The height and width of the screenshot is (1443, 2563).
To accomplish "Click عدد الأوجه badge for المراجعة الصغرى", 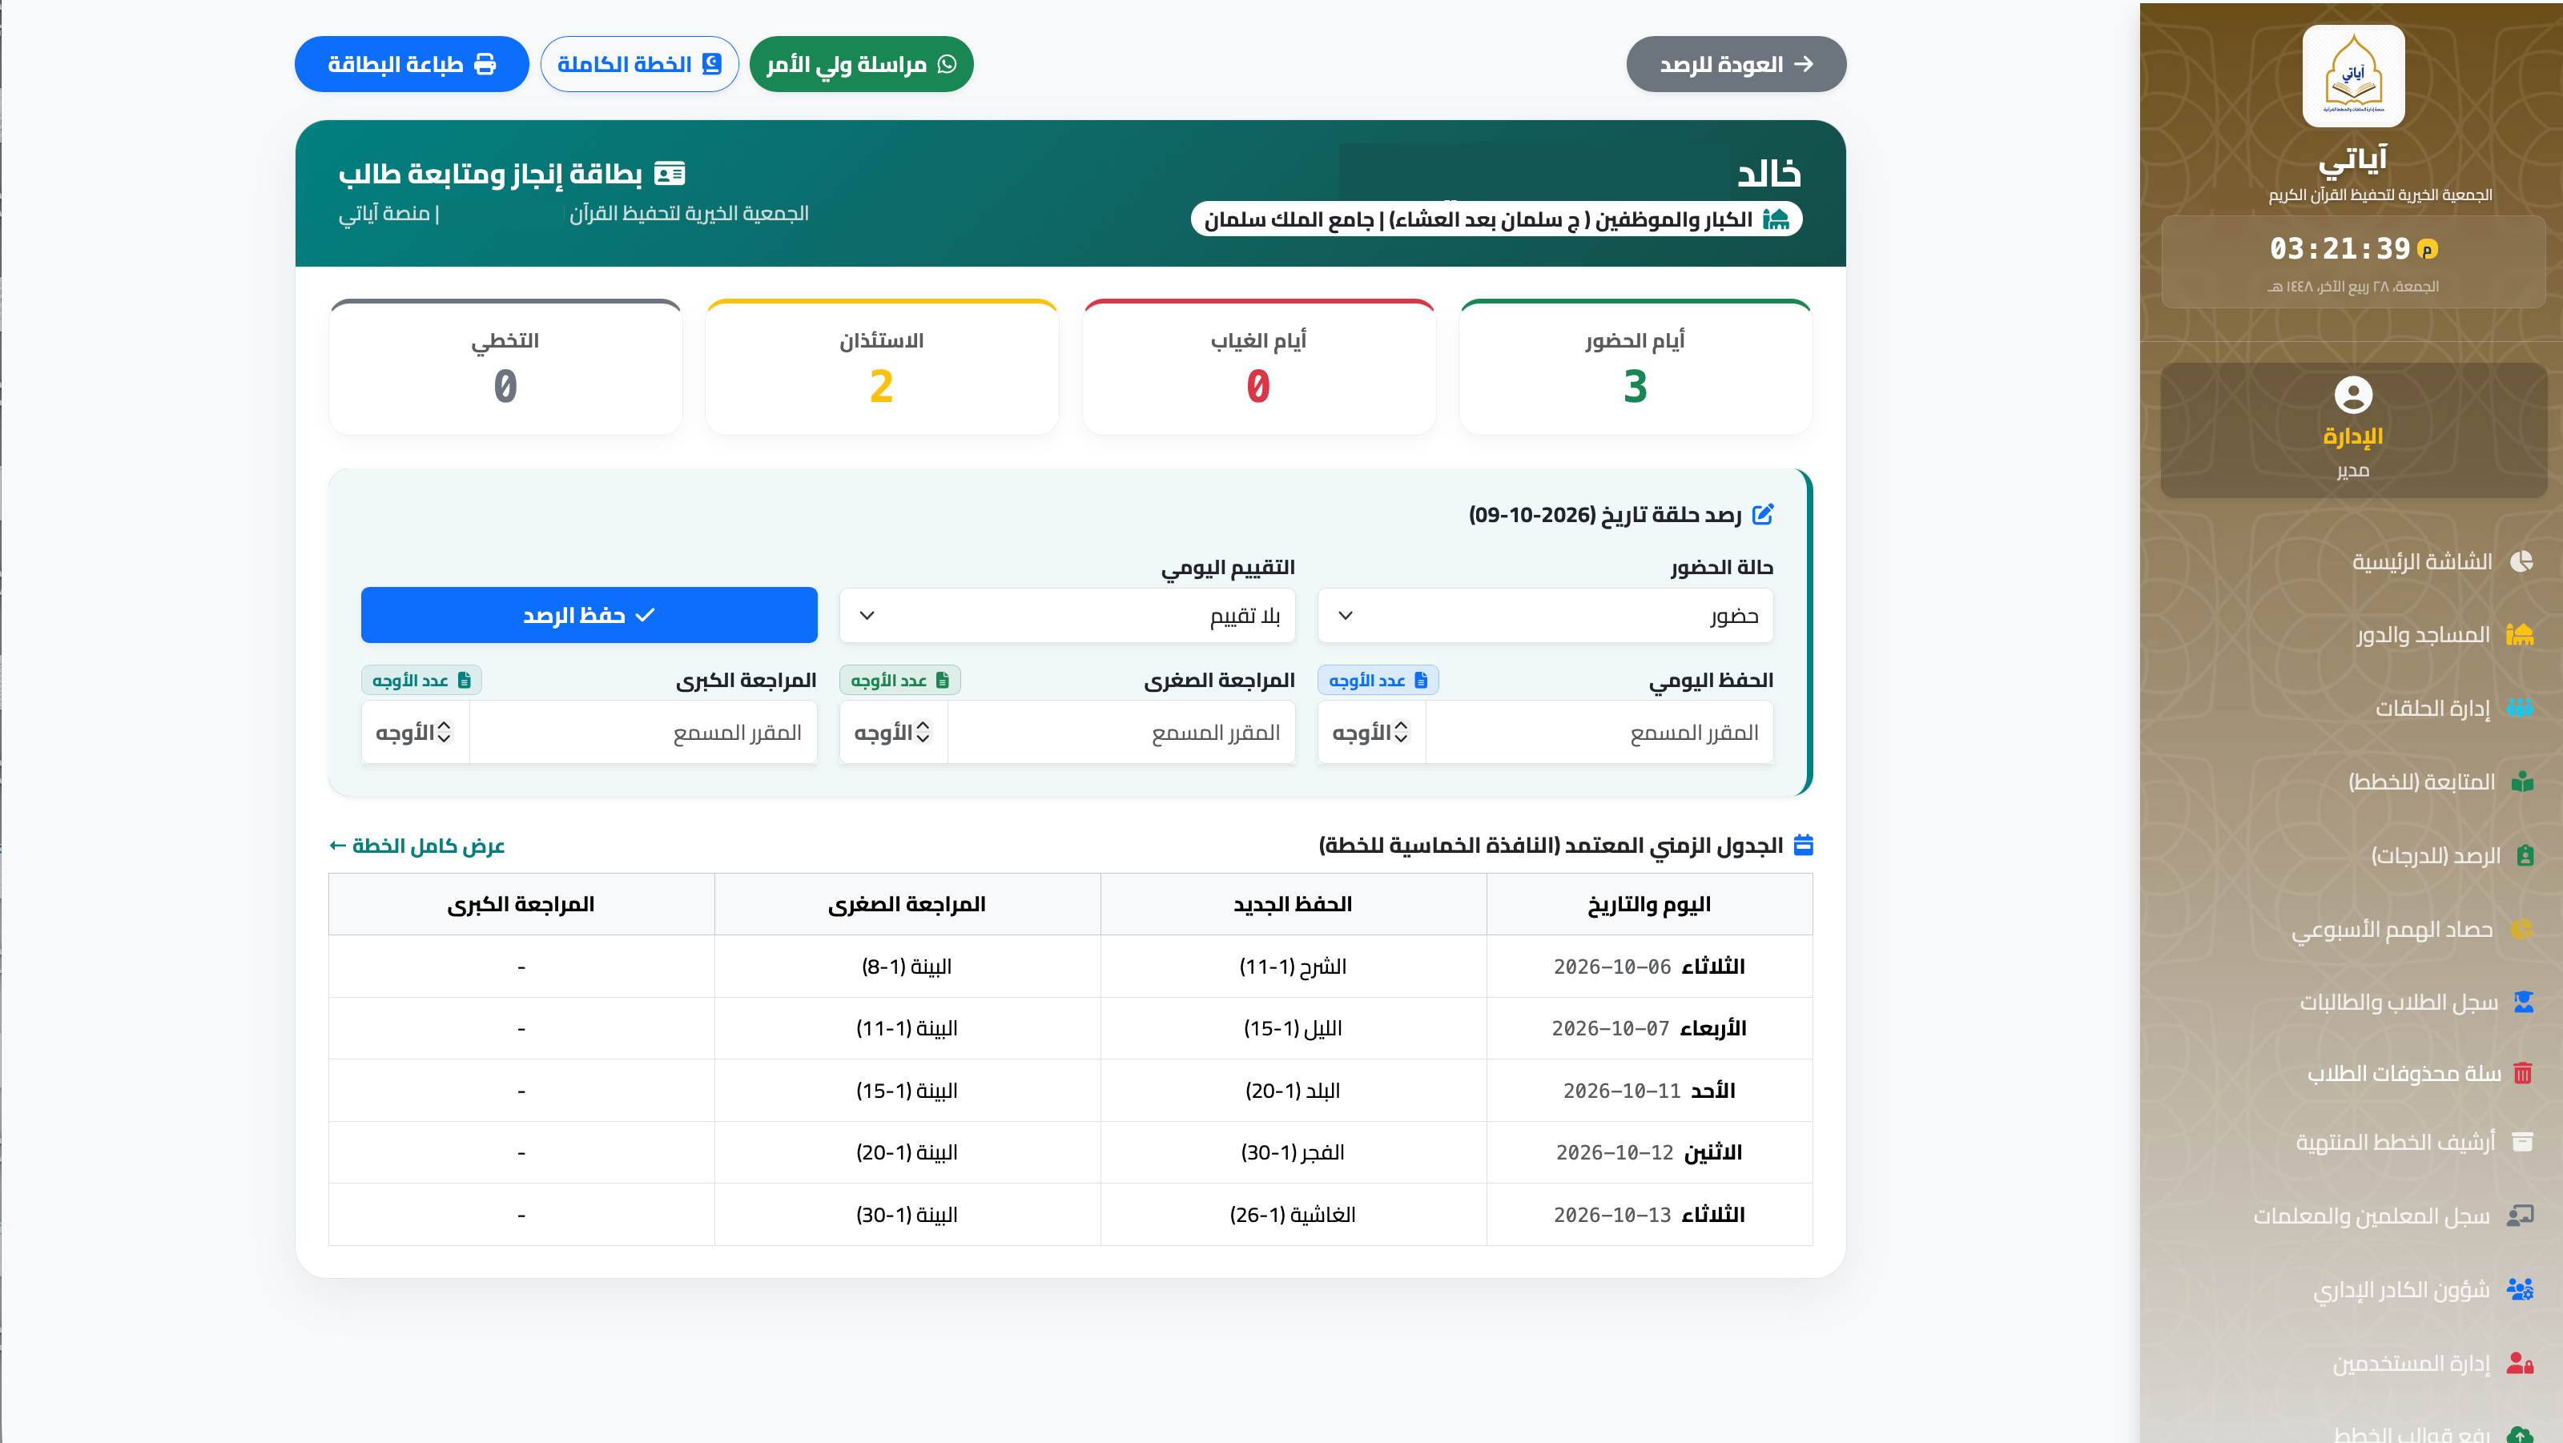I will [899, 680].
